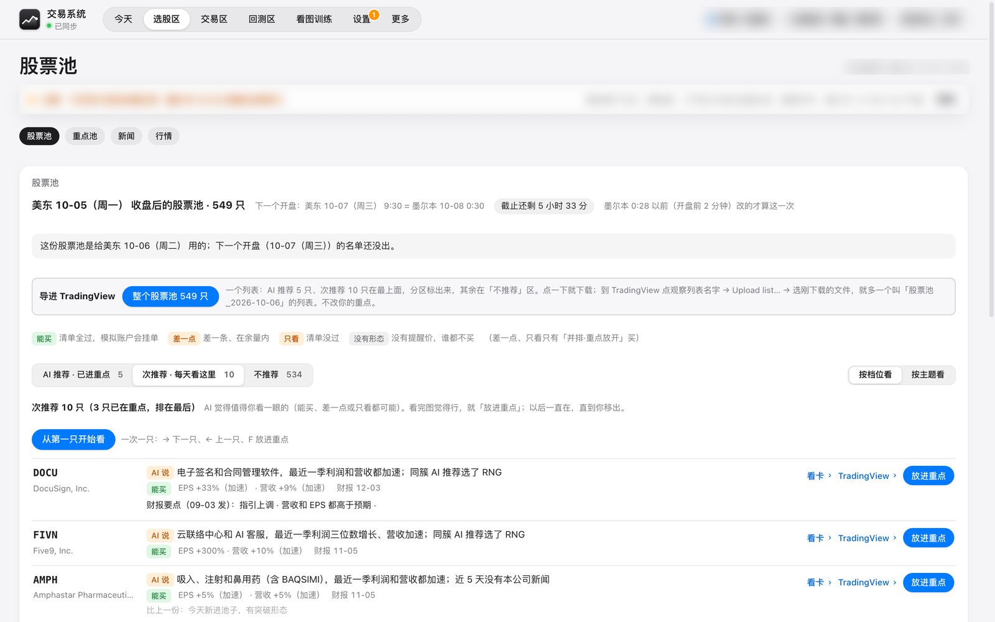Switch view to 按档位看
995x622 pixels.
click(x=875, y=374)
